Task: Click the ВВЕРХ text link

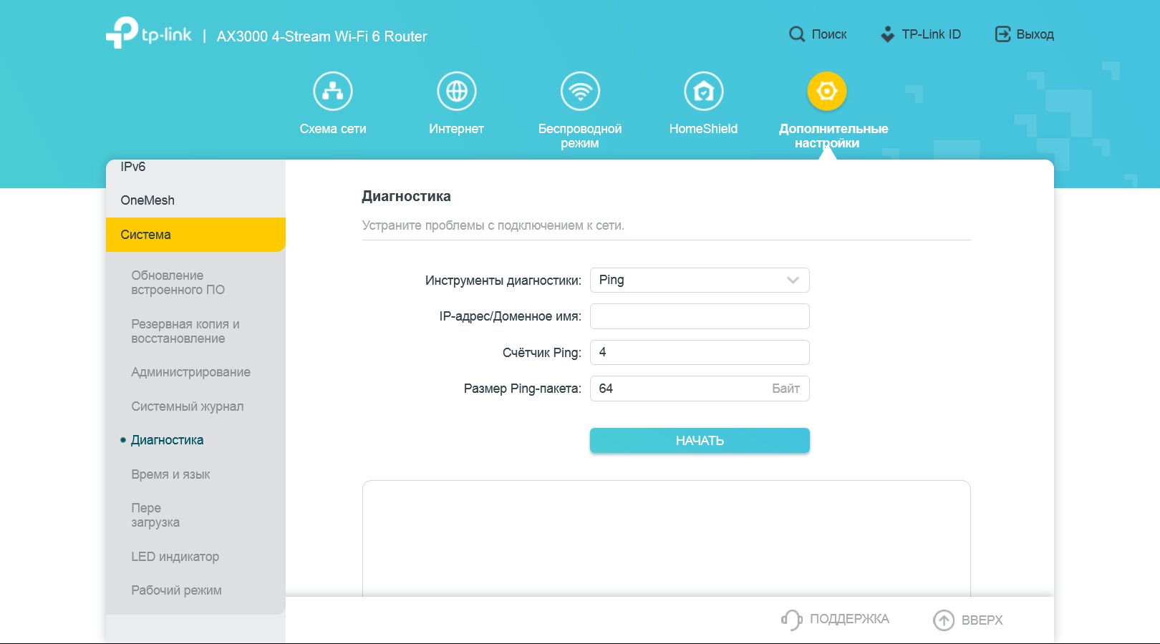Action: [x=982, y=620]
